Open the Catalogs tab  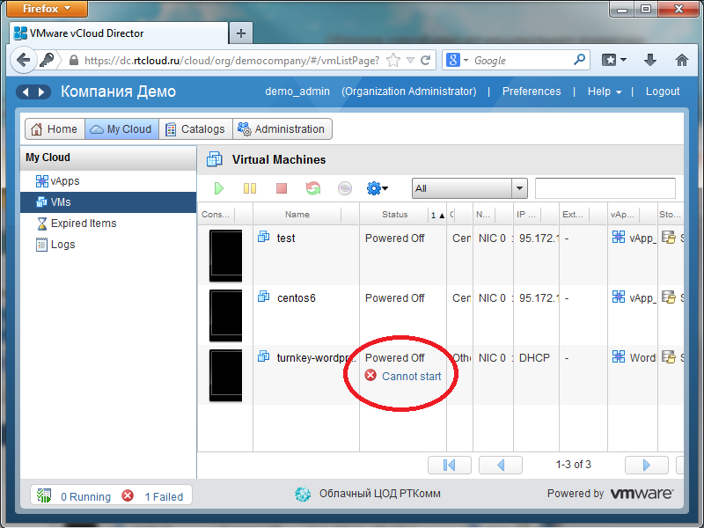click(195, 129)
